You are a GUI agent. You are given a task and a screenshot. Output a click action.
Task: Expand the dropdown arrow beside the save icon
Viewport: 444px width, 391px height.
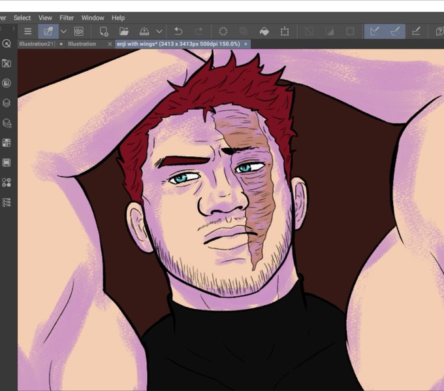(x=159, y=31)
